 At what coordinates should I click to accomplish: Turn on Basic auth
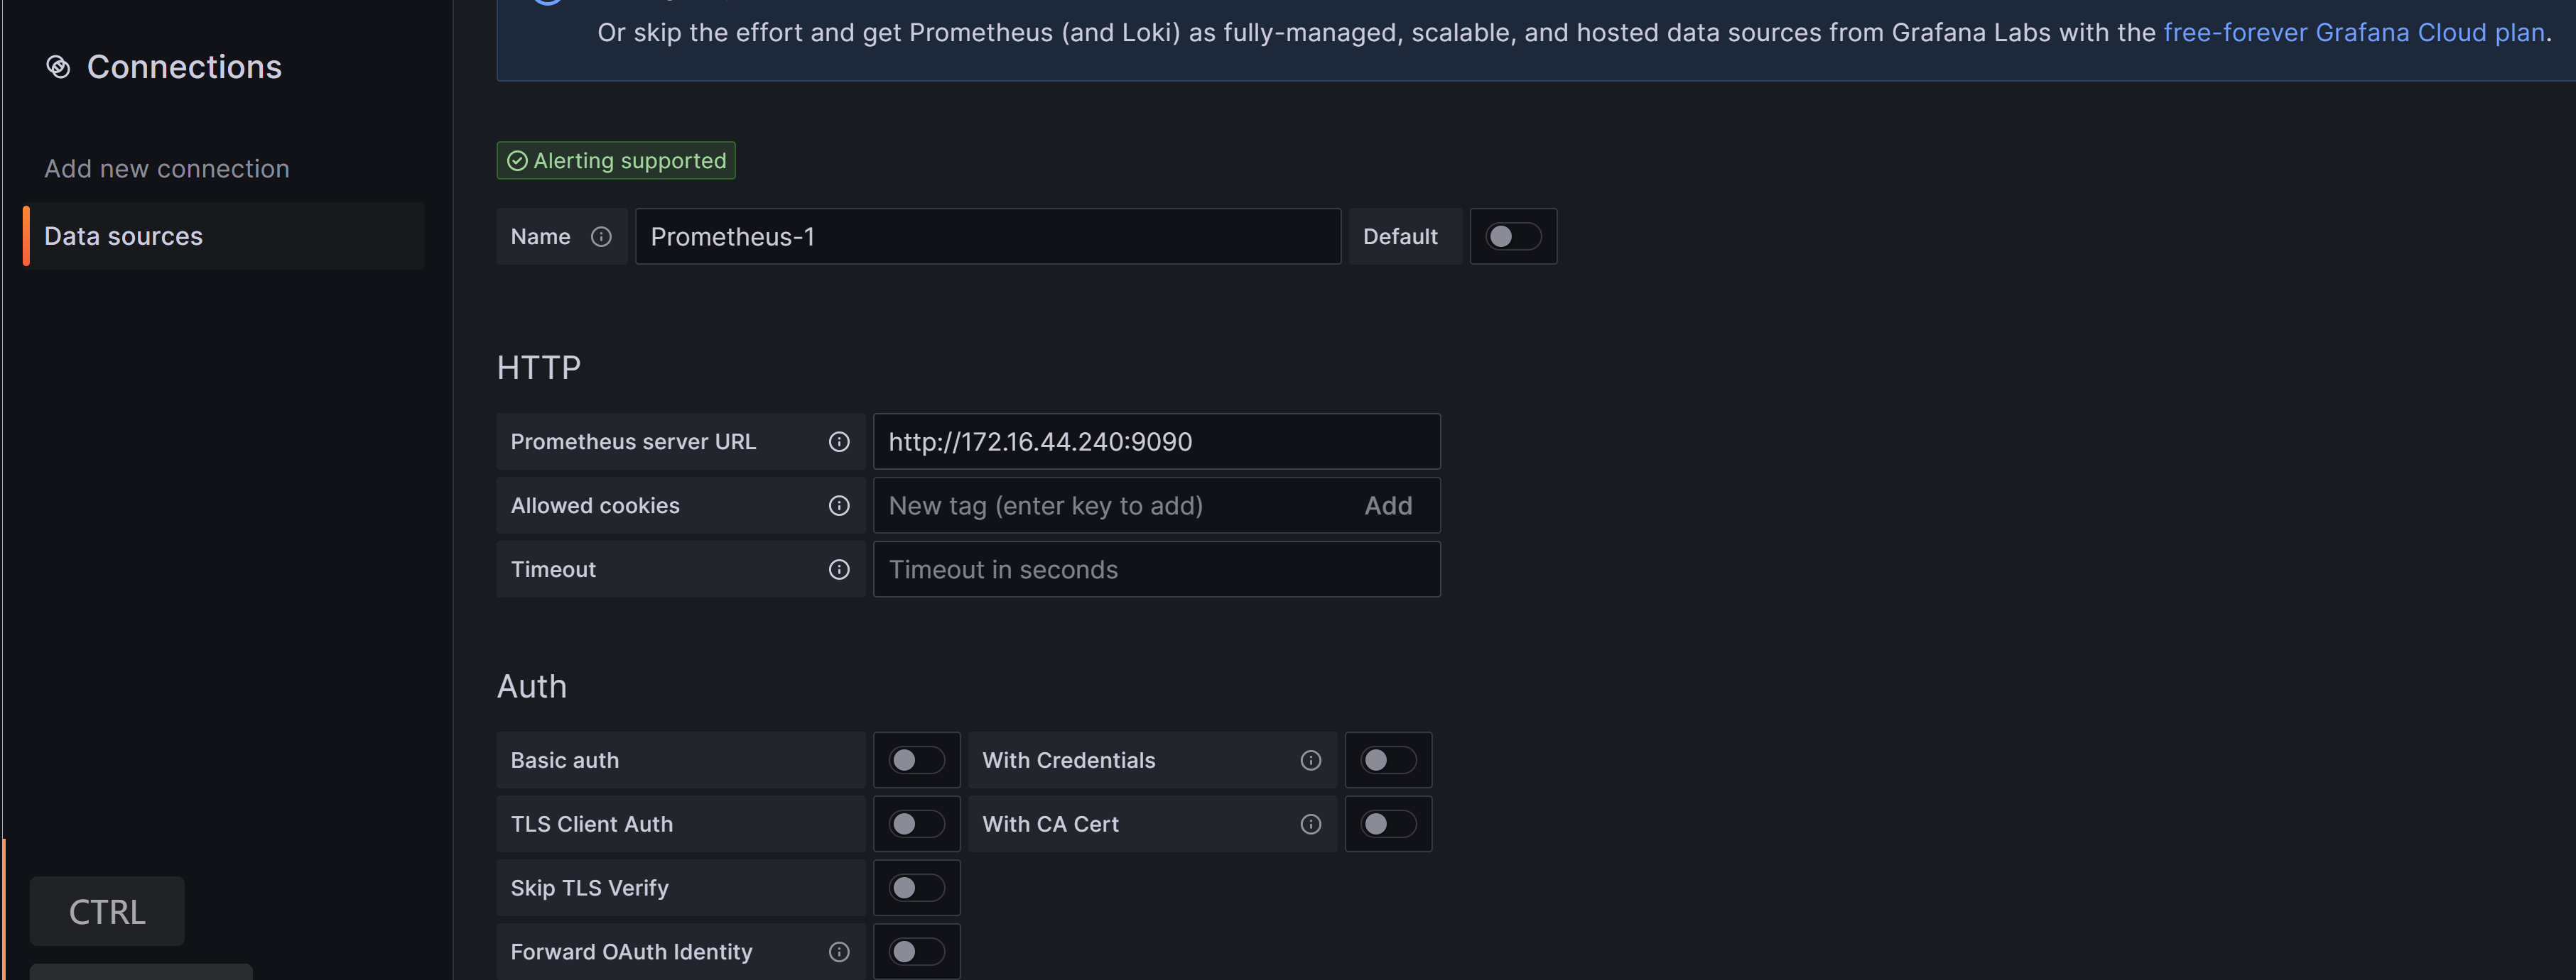tap(916, 760)
